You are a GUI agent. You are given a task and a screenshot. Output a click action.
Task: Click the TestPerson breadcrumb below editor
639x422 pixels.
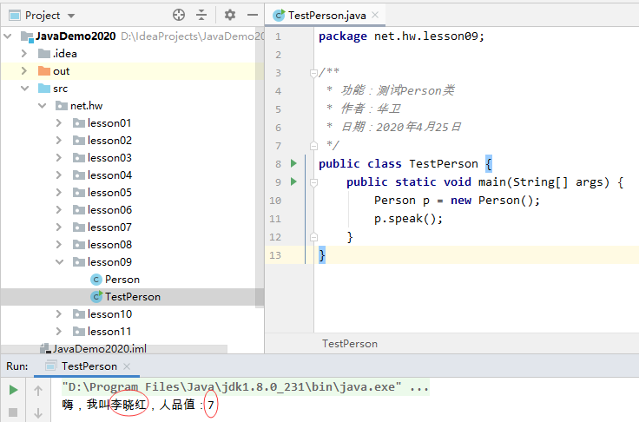click(x=350, y=344)
